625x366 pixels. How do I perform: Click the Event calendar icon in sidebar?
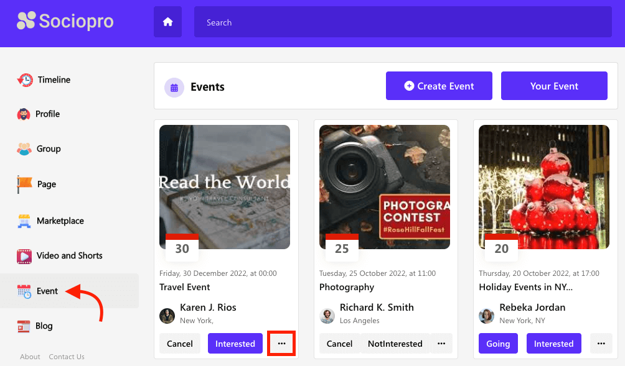point(24,291)
